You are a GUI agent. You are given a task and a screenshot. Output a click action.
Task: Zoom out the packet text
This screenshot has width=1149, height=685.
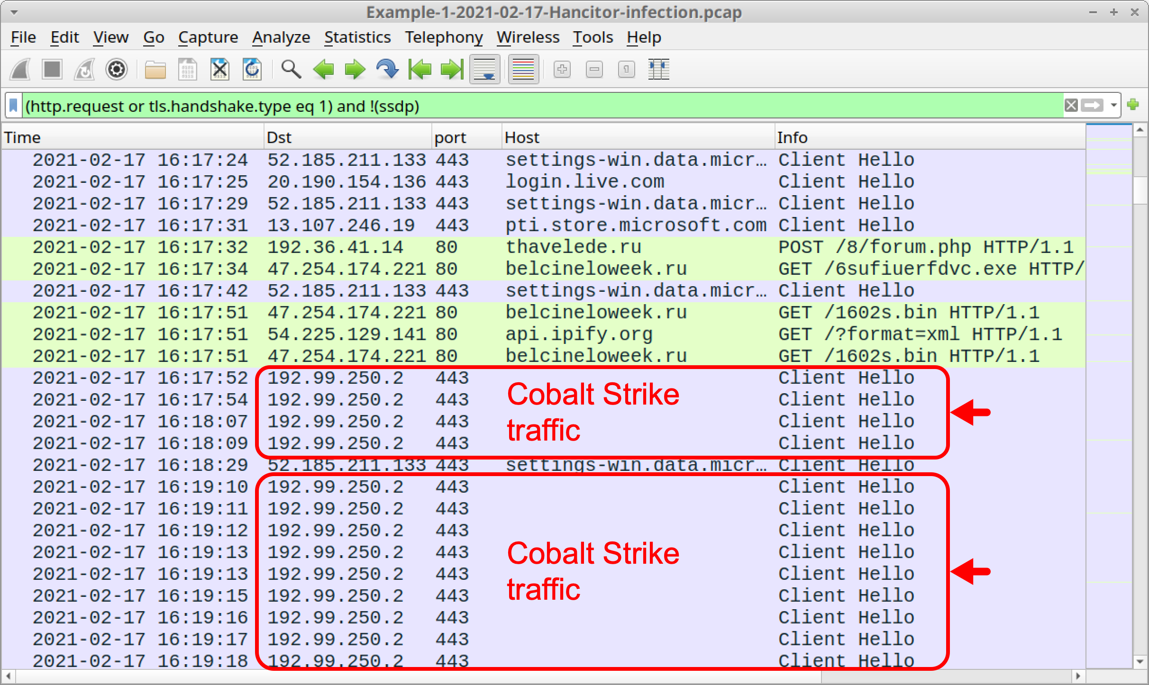tap(594, 70)
